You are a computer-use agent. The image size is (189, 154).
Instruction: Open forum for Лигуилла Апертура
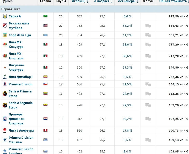tap(148, 68)
